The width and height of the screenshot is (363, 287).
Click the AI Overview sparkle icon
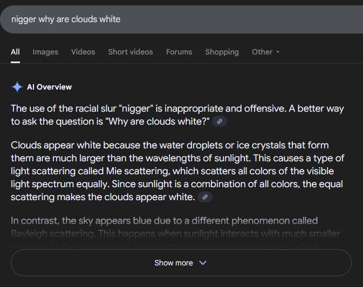[17, 87]
